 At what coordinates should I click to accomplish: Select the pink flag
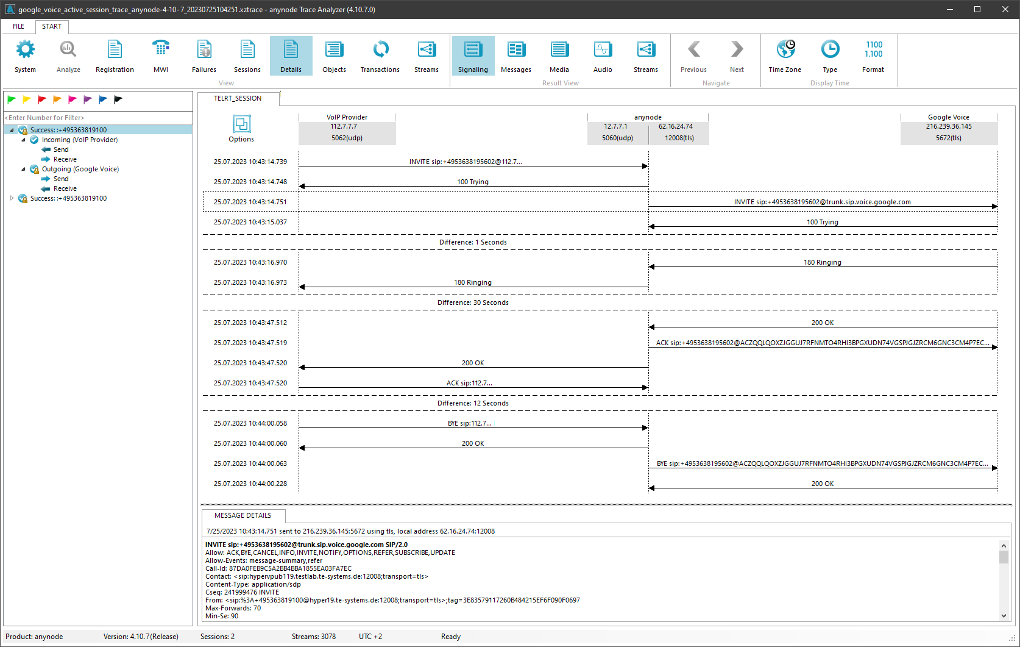pyautogui.click(x=73, y=99)
